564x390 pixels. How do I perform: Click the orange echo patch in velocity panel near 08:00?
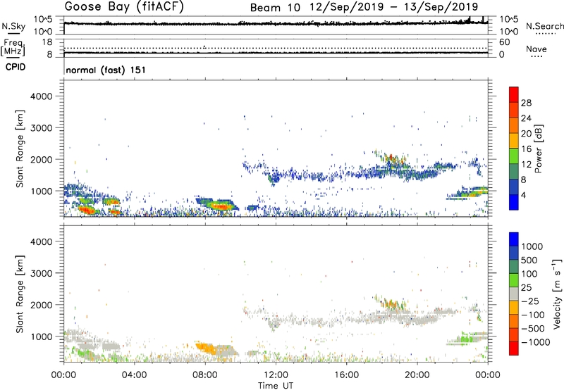207,348
